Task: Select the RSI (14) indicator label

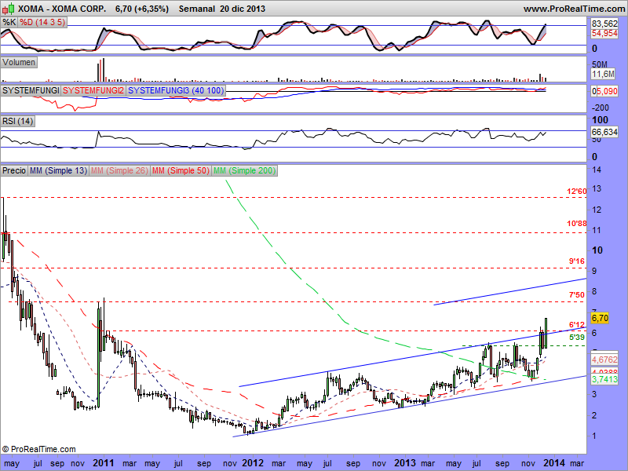Action: click(x=17, y=121)
